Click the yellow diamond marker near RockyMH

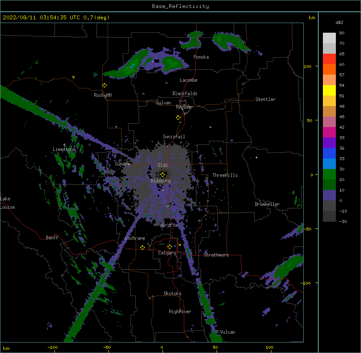104,86
